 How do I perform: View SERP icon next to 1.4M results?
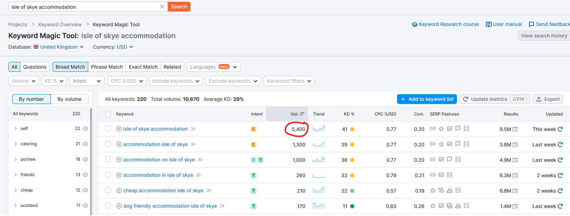(x=515, y=207)
